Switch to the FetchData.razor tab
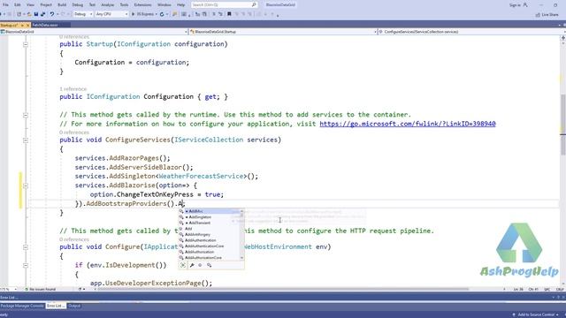 pos(45,25)
